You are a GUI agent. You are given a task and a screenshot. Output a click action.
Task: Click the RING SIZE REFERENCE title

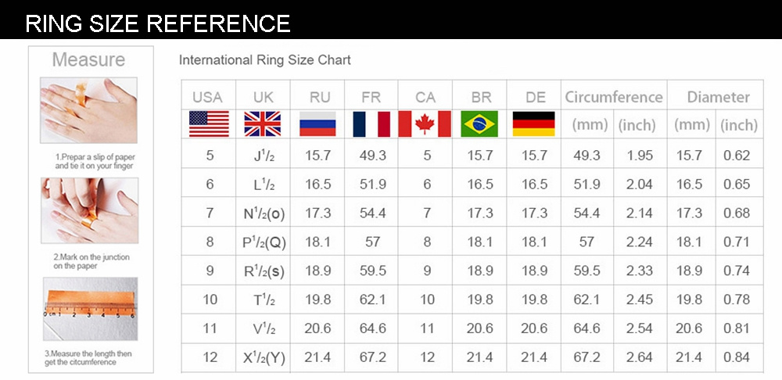point(157,23)
